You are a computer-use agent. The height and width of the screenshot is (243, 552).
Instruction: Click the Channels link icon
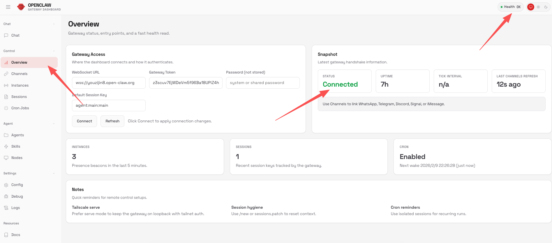[6, 74]
